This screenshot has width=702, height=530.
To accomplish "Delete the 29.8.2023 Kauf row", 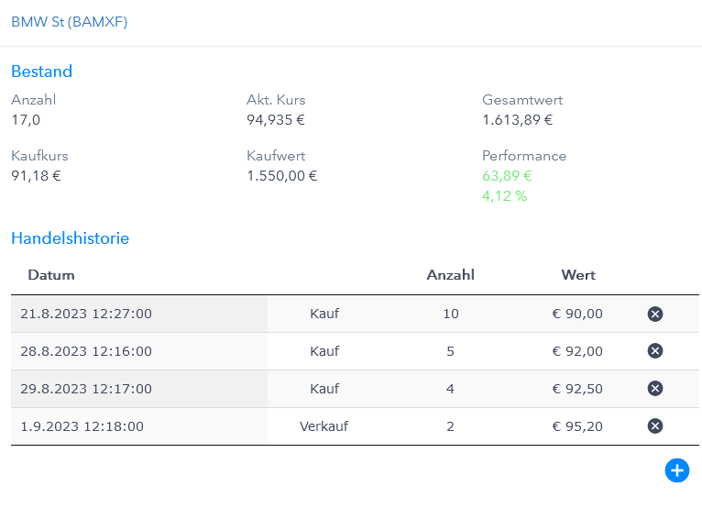I will click(x=655, y=389).
